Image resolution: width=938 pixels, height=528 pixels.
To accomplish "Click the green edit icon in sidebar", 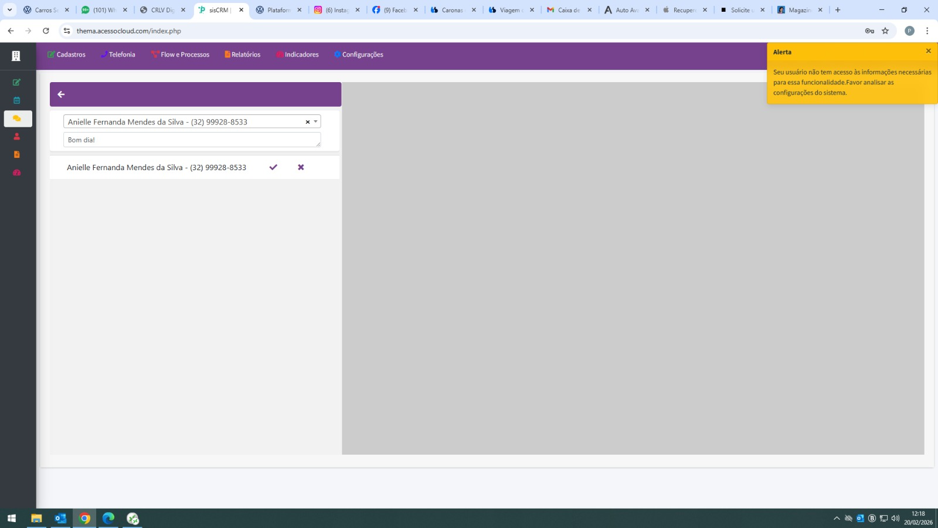I will 17,83.
